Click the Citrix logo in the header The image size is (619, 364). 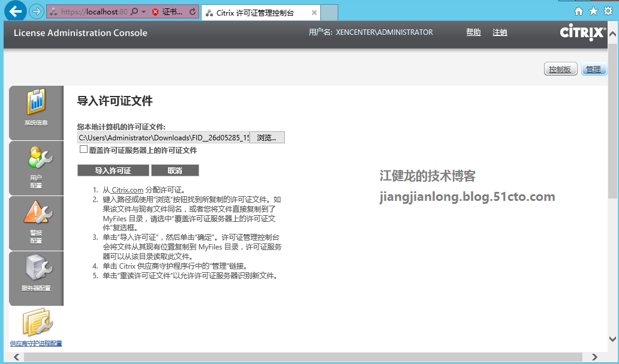[x=582, y=33]
